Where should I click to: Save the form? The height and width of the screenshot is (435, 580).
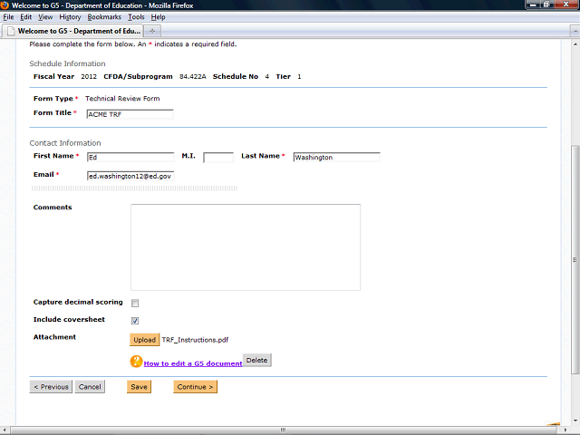[139, 387]
